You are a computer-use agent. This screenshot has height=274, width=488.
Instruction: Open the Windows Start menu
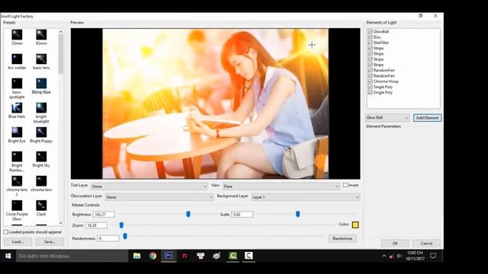[x=8, y=256]
